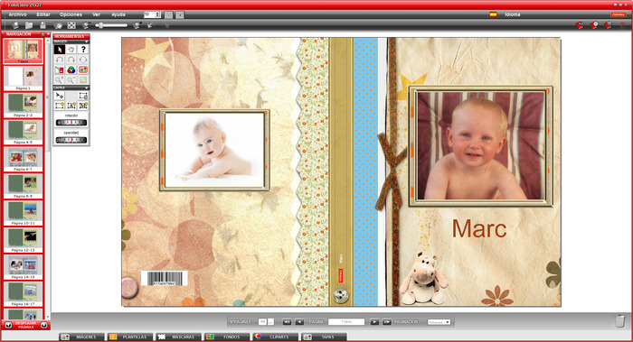Adjust the rotación slider
The width and height of the screenshot is (633, 342).
[x=71, y=123]
